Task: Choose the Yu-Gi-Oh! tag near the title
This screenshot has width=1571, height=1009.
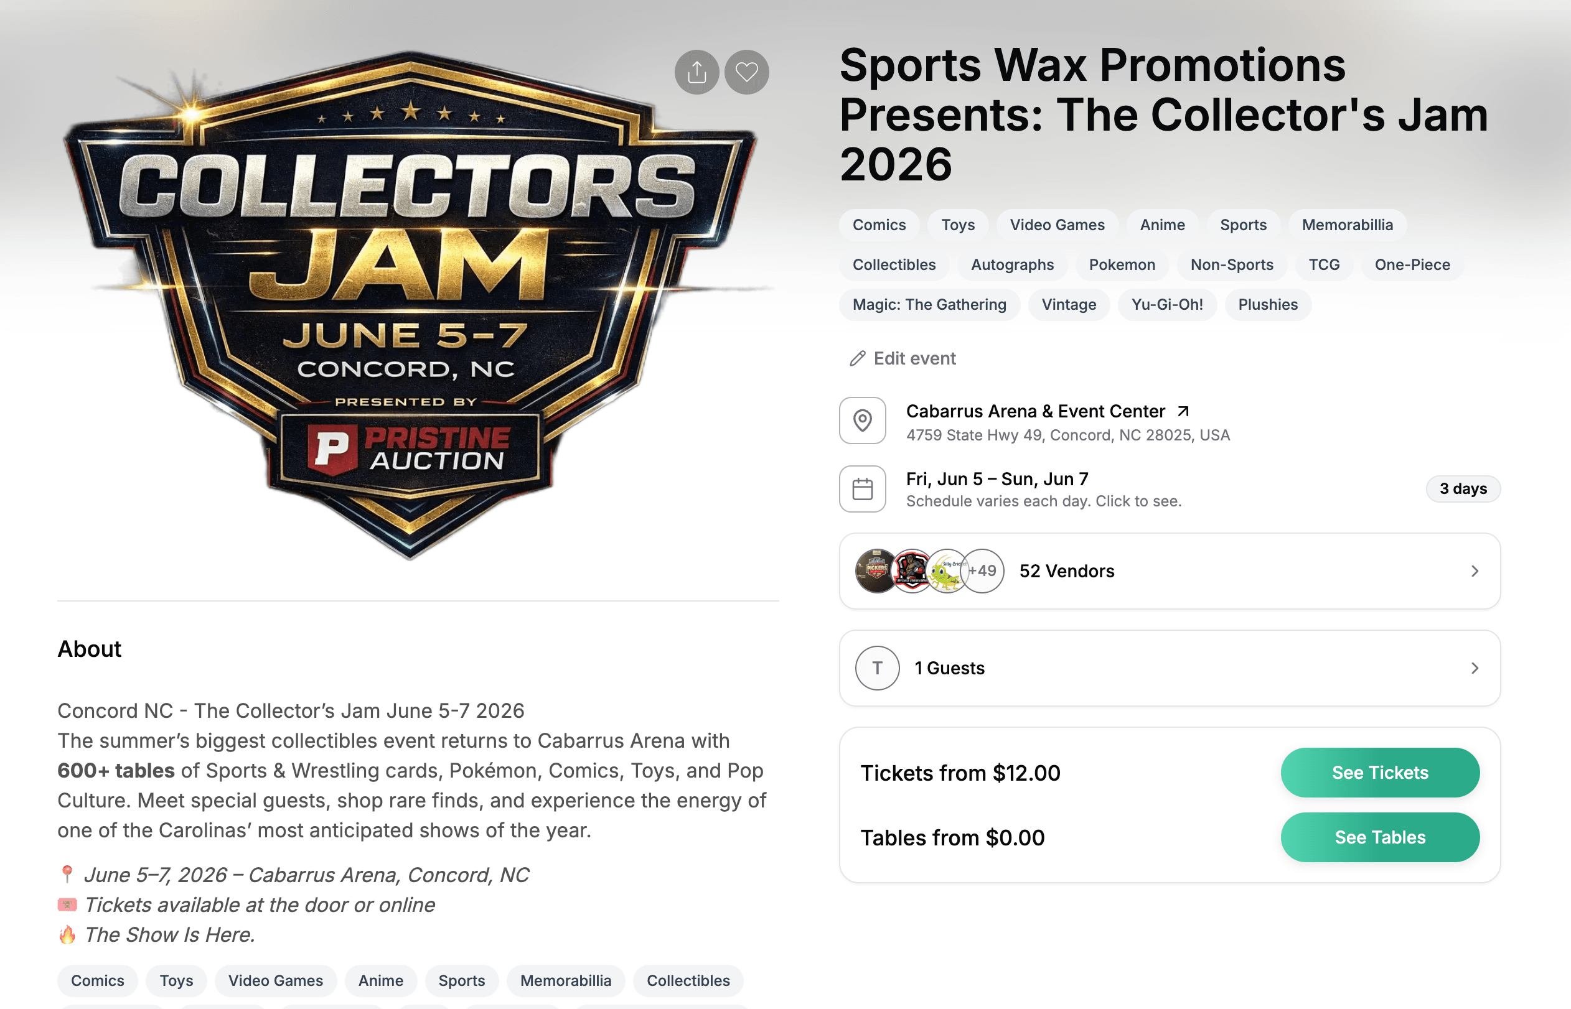Action: point(1166,305)
